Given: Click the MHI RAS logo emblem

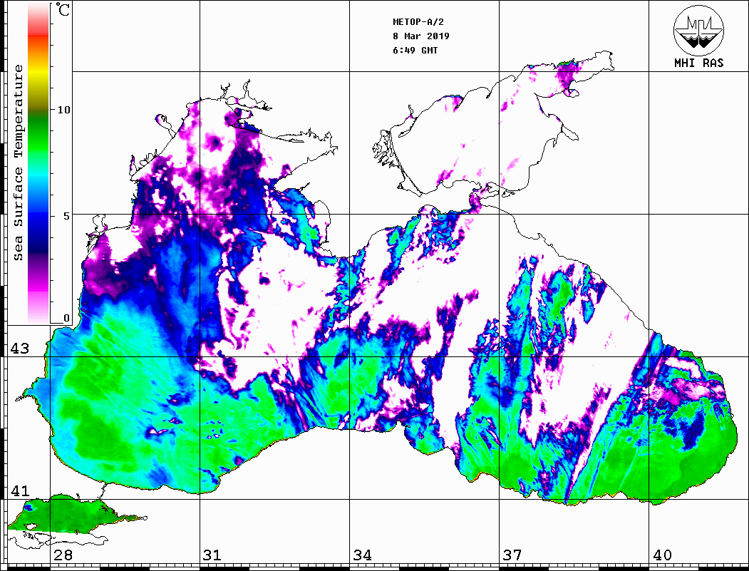Looking at the screenshot, I should coord(698,30).
